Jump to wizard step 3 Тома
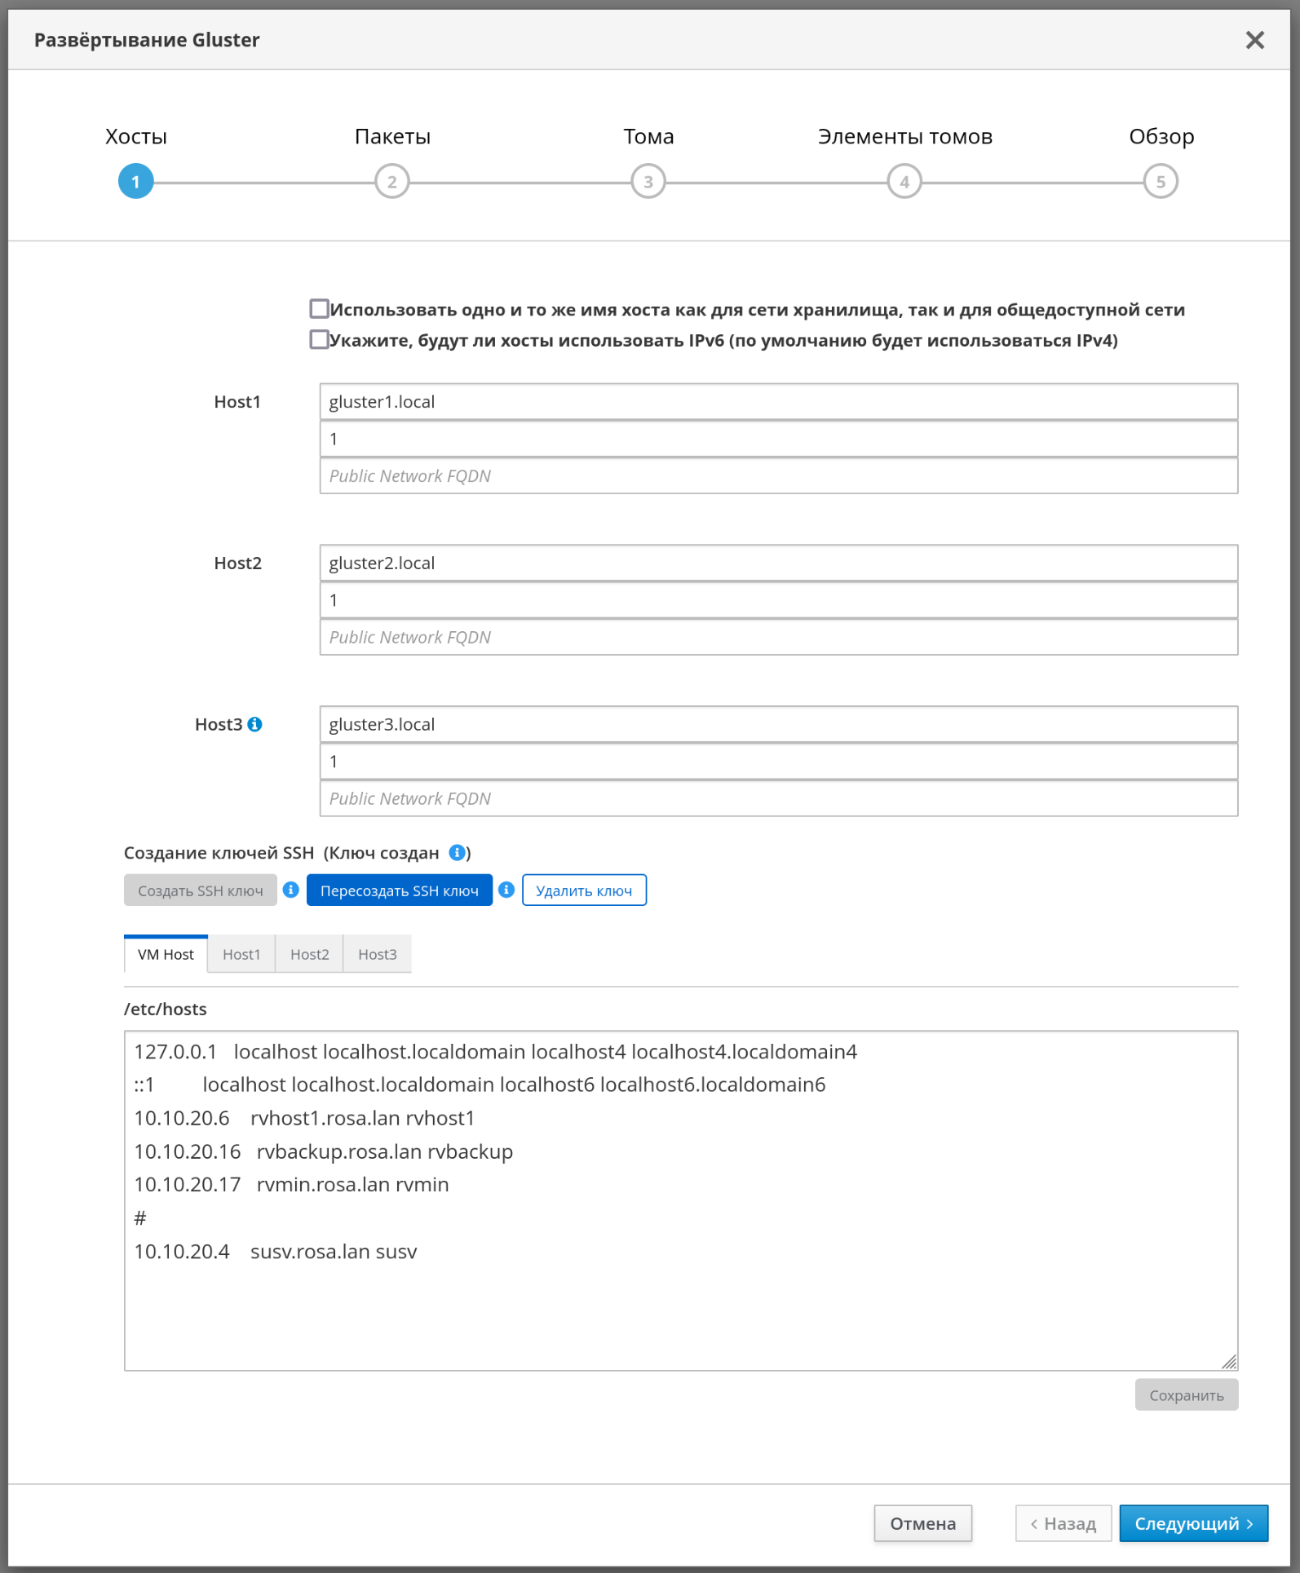Screen dimensions: 1300x1573 tap(648, 181)
